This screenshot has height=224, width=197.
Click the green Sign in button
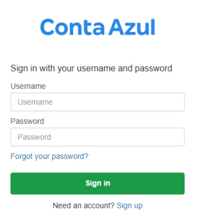(x=98, y=184)
